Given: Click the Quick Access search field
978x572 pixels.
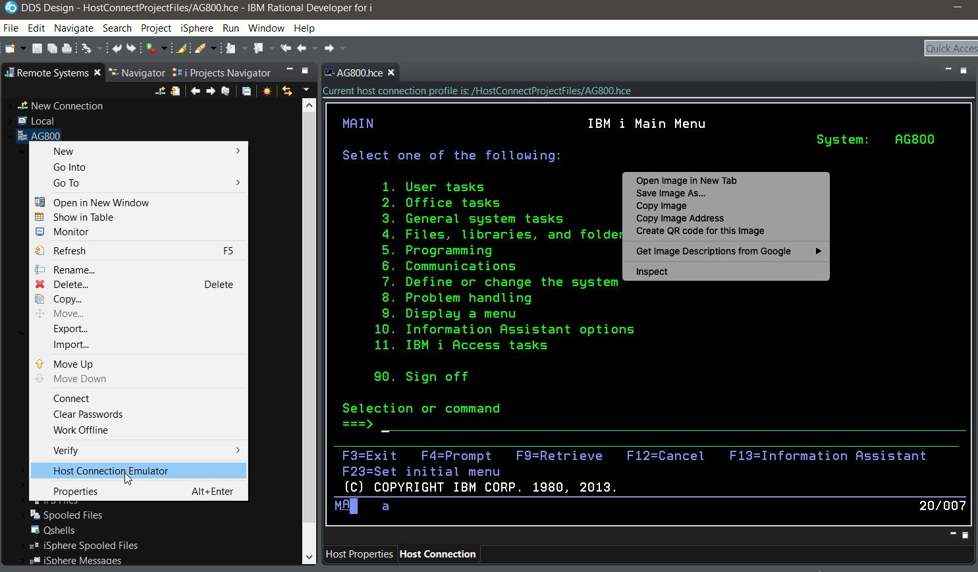Looking at the screenshot, I should pos(951,48).
